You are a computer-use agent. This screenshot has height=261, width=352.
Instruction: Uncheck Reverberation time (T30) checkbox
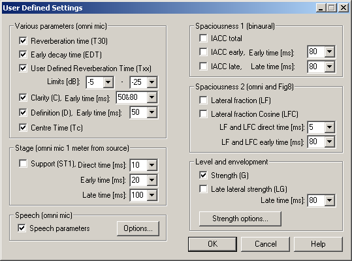tap(23, 41)
